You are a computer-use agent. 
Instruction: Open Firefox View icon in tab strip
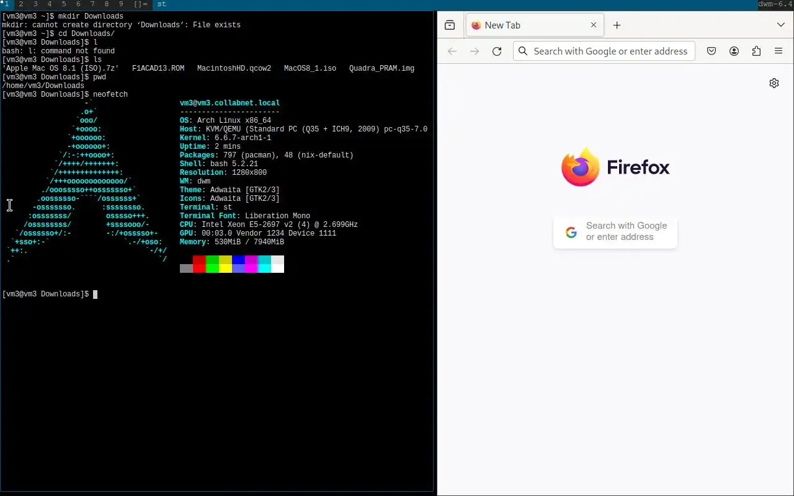pos(450,25)
